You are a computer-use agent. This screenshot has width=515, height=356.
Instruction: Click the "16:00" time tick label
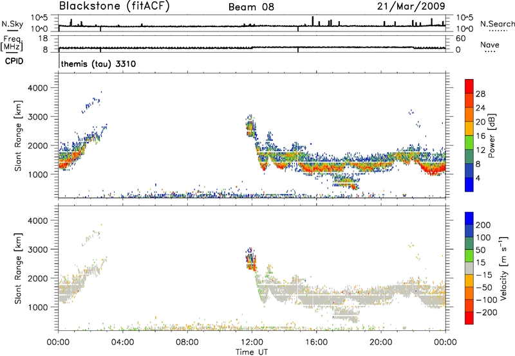click(316, 343)
